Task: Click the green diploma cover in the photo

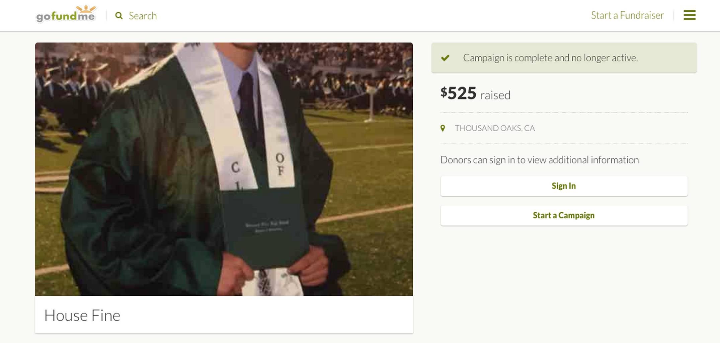Action: point(265,228)
